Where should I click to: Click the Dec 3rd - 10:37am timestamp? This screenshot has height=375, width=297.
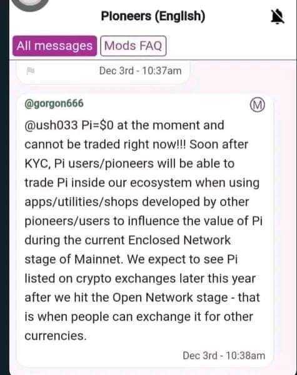[140, 71]
